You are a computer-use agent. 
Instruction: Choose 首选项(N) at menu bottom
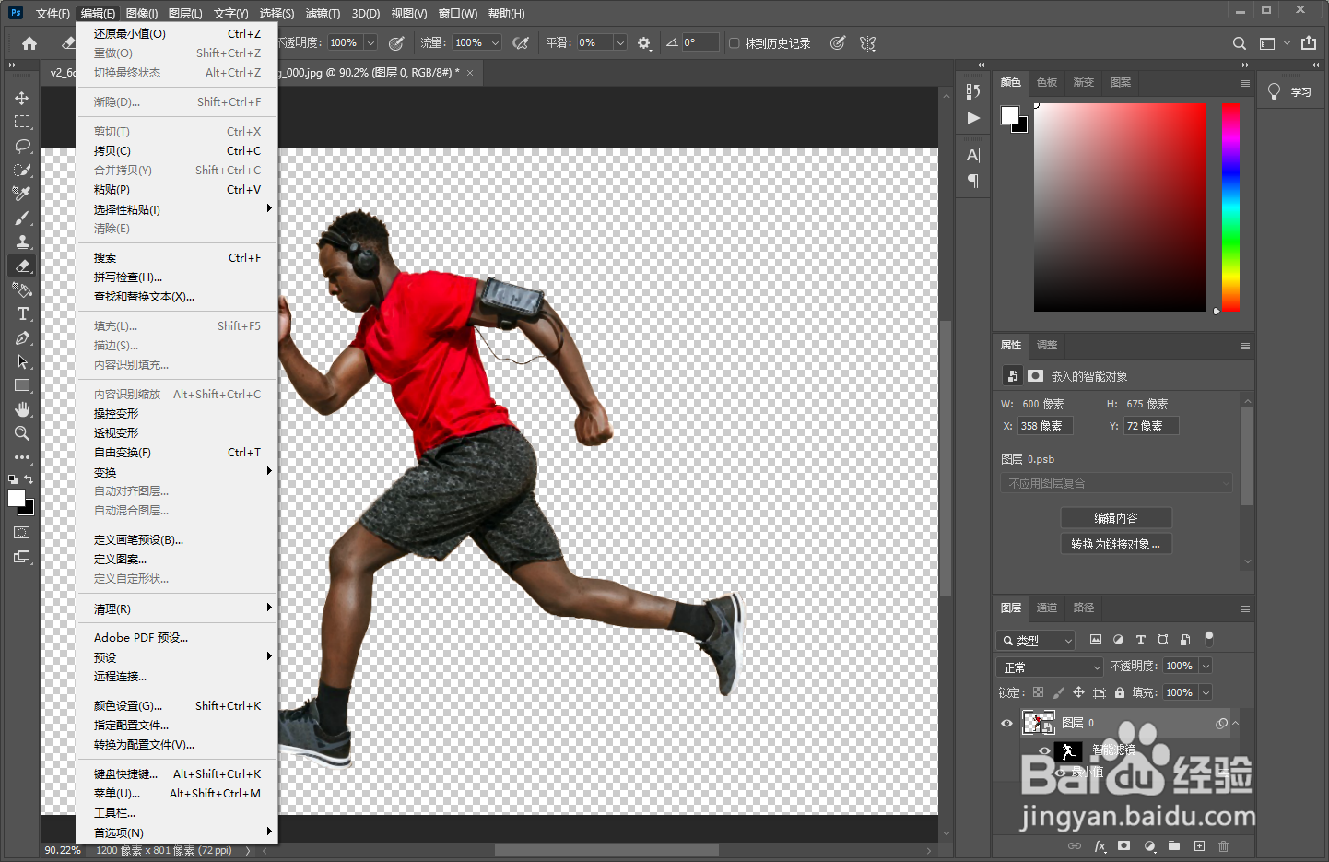(177, 832)
